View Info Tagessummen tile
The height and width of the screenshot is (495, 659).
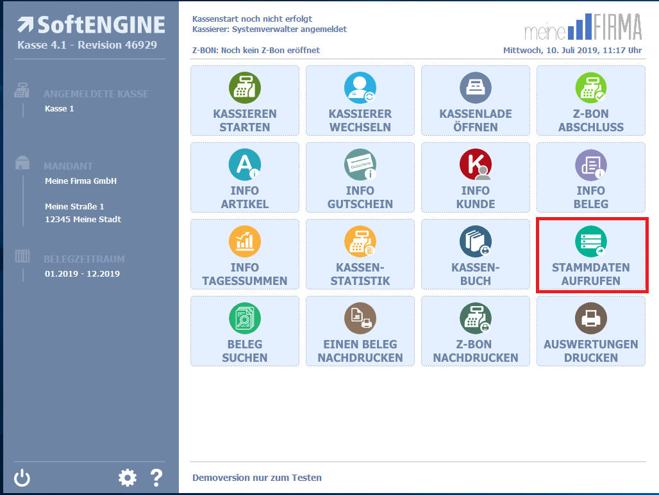[x=245, y=254]
